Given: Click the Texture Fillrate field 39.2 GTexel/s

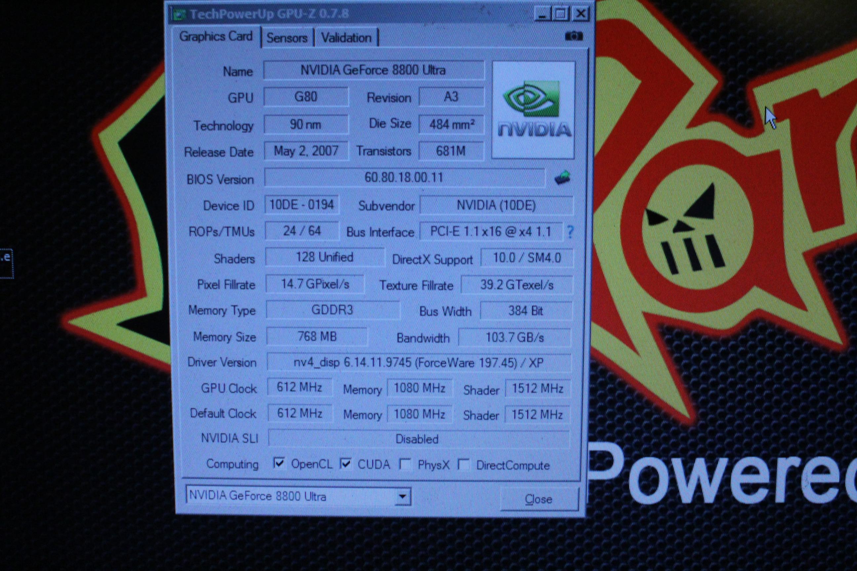Looking at the screenshot, I should (517, 285).
